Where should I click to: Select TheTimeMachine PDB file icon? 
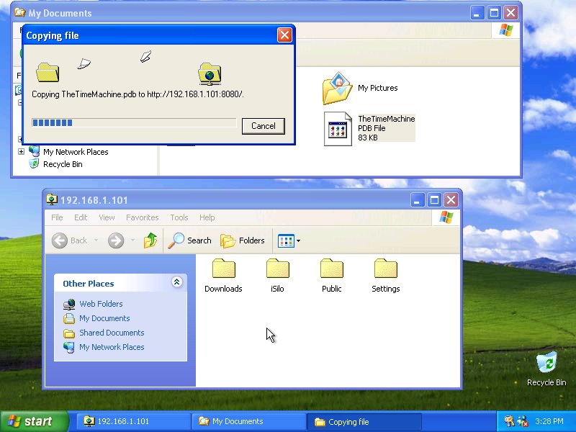338,129
